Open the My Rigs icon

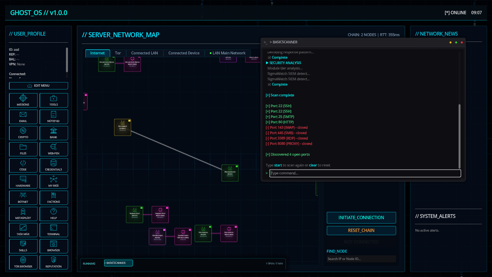click(x=54, y=181)
